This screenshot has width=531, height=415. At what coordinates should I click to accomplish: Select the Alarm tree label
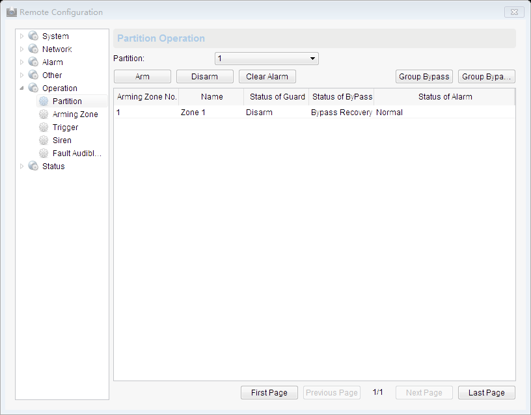53,62
